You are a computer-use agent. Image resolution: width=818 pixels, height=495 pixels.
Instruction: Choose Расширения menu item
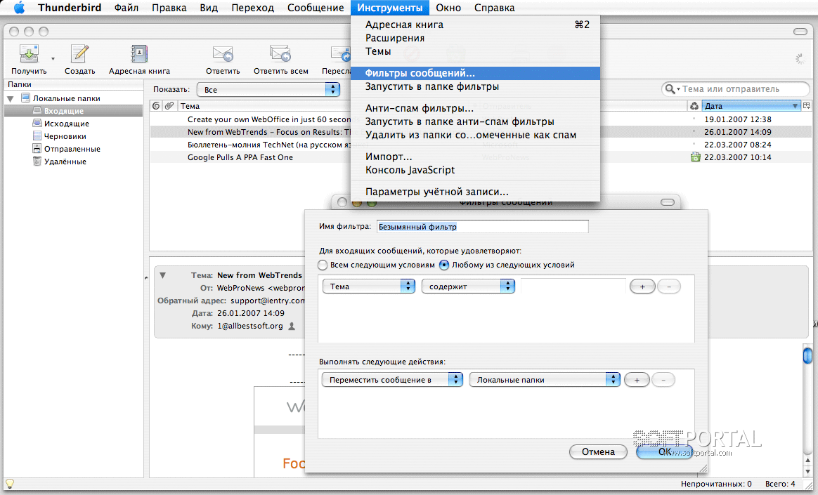(475, 38)
